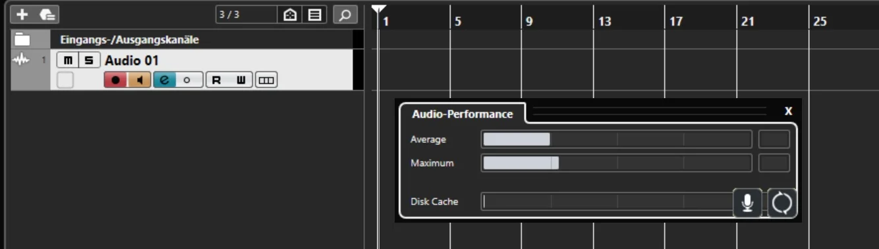This screenshot has width=879, height=249.
Task: Click the empty square box on Audio 01
Action: click(65, 80)
